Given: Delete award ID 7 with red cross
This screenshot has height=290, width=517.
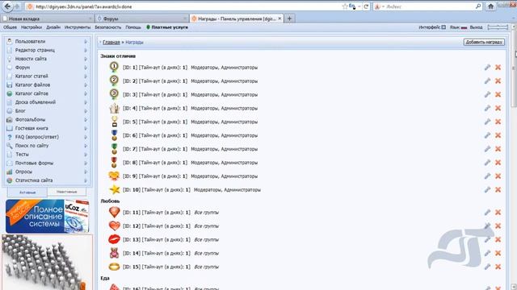Looking at the screenshot, I should point(498,149).
